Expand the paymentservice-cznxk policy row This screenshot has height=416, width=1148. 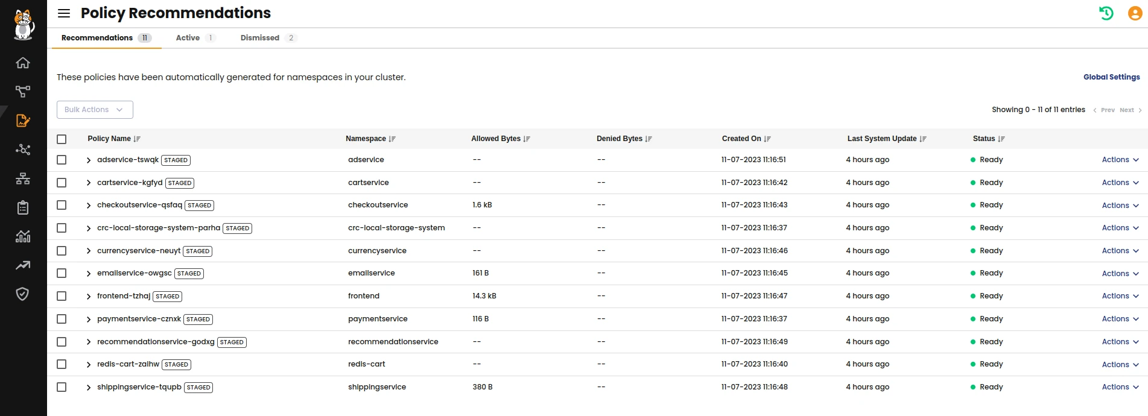coord(89,320)
